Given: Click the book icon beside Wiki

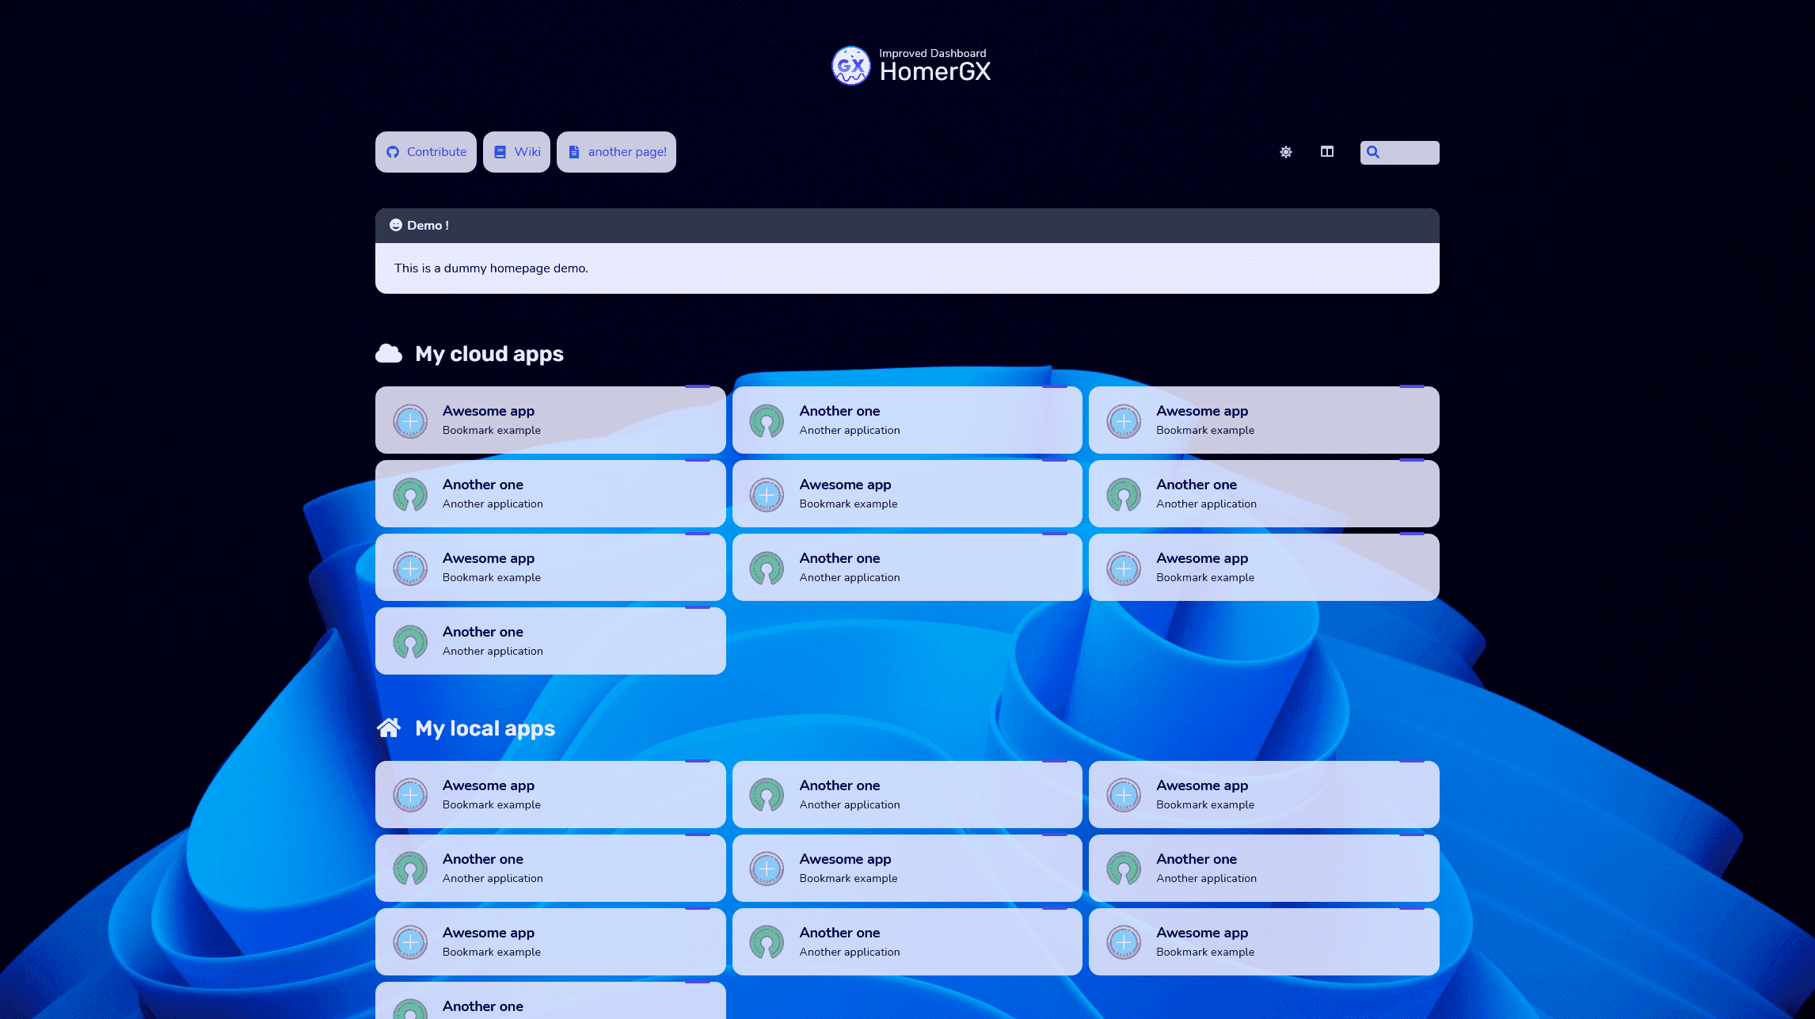Looking at the screenshot, I should (500, 152).
